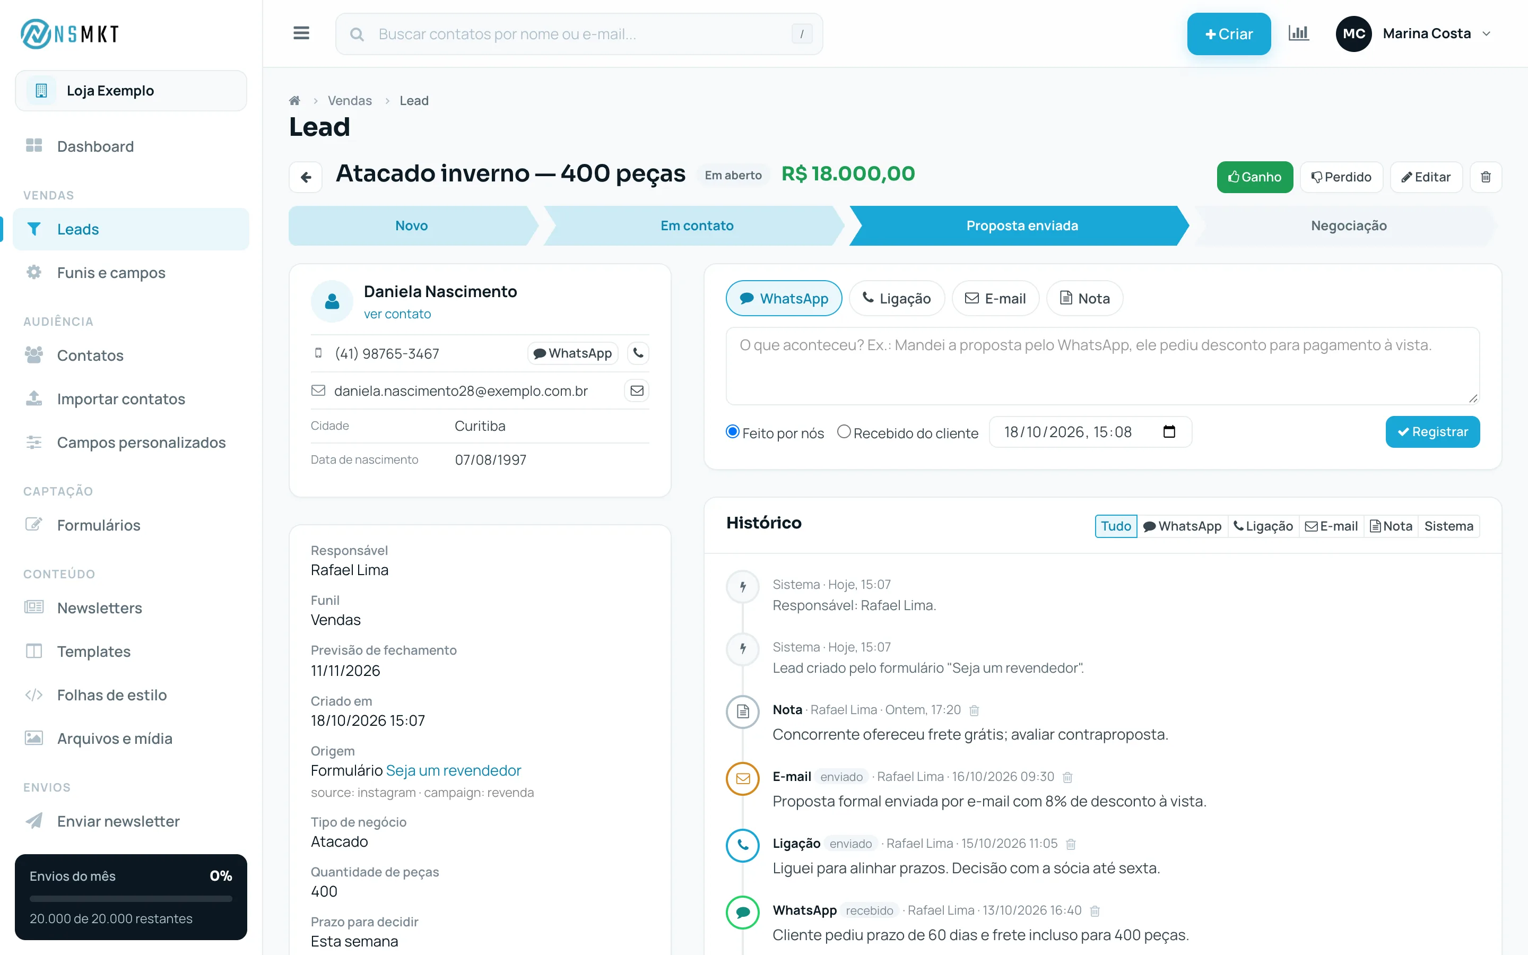This screenshot has height=955, width=1528.
Task: Call the contact using phone icon
Action: pyautogui.click(x=638, y=353)
